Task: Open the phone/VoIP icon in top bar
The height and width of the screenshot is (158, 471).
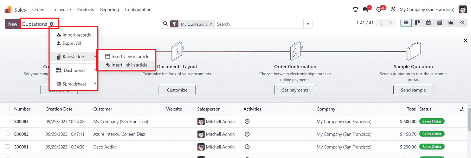Action: [x=355, y=10]
